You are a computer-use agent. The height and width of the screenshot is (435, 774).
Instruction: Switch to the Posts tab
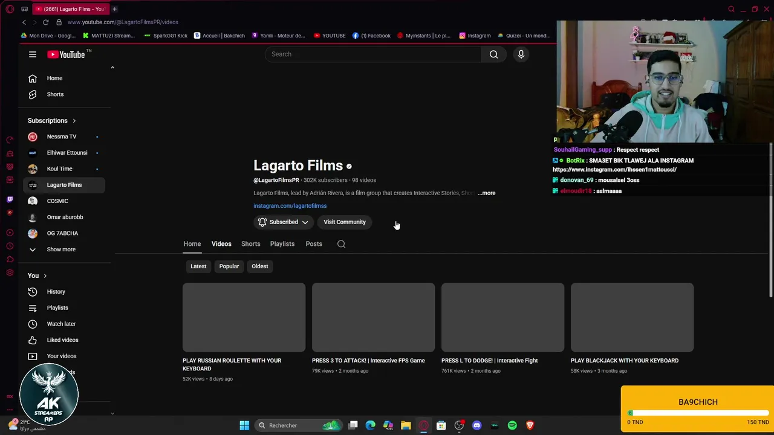[314, 244]
